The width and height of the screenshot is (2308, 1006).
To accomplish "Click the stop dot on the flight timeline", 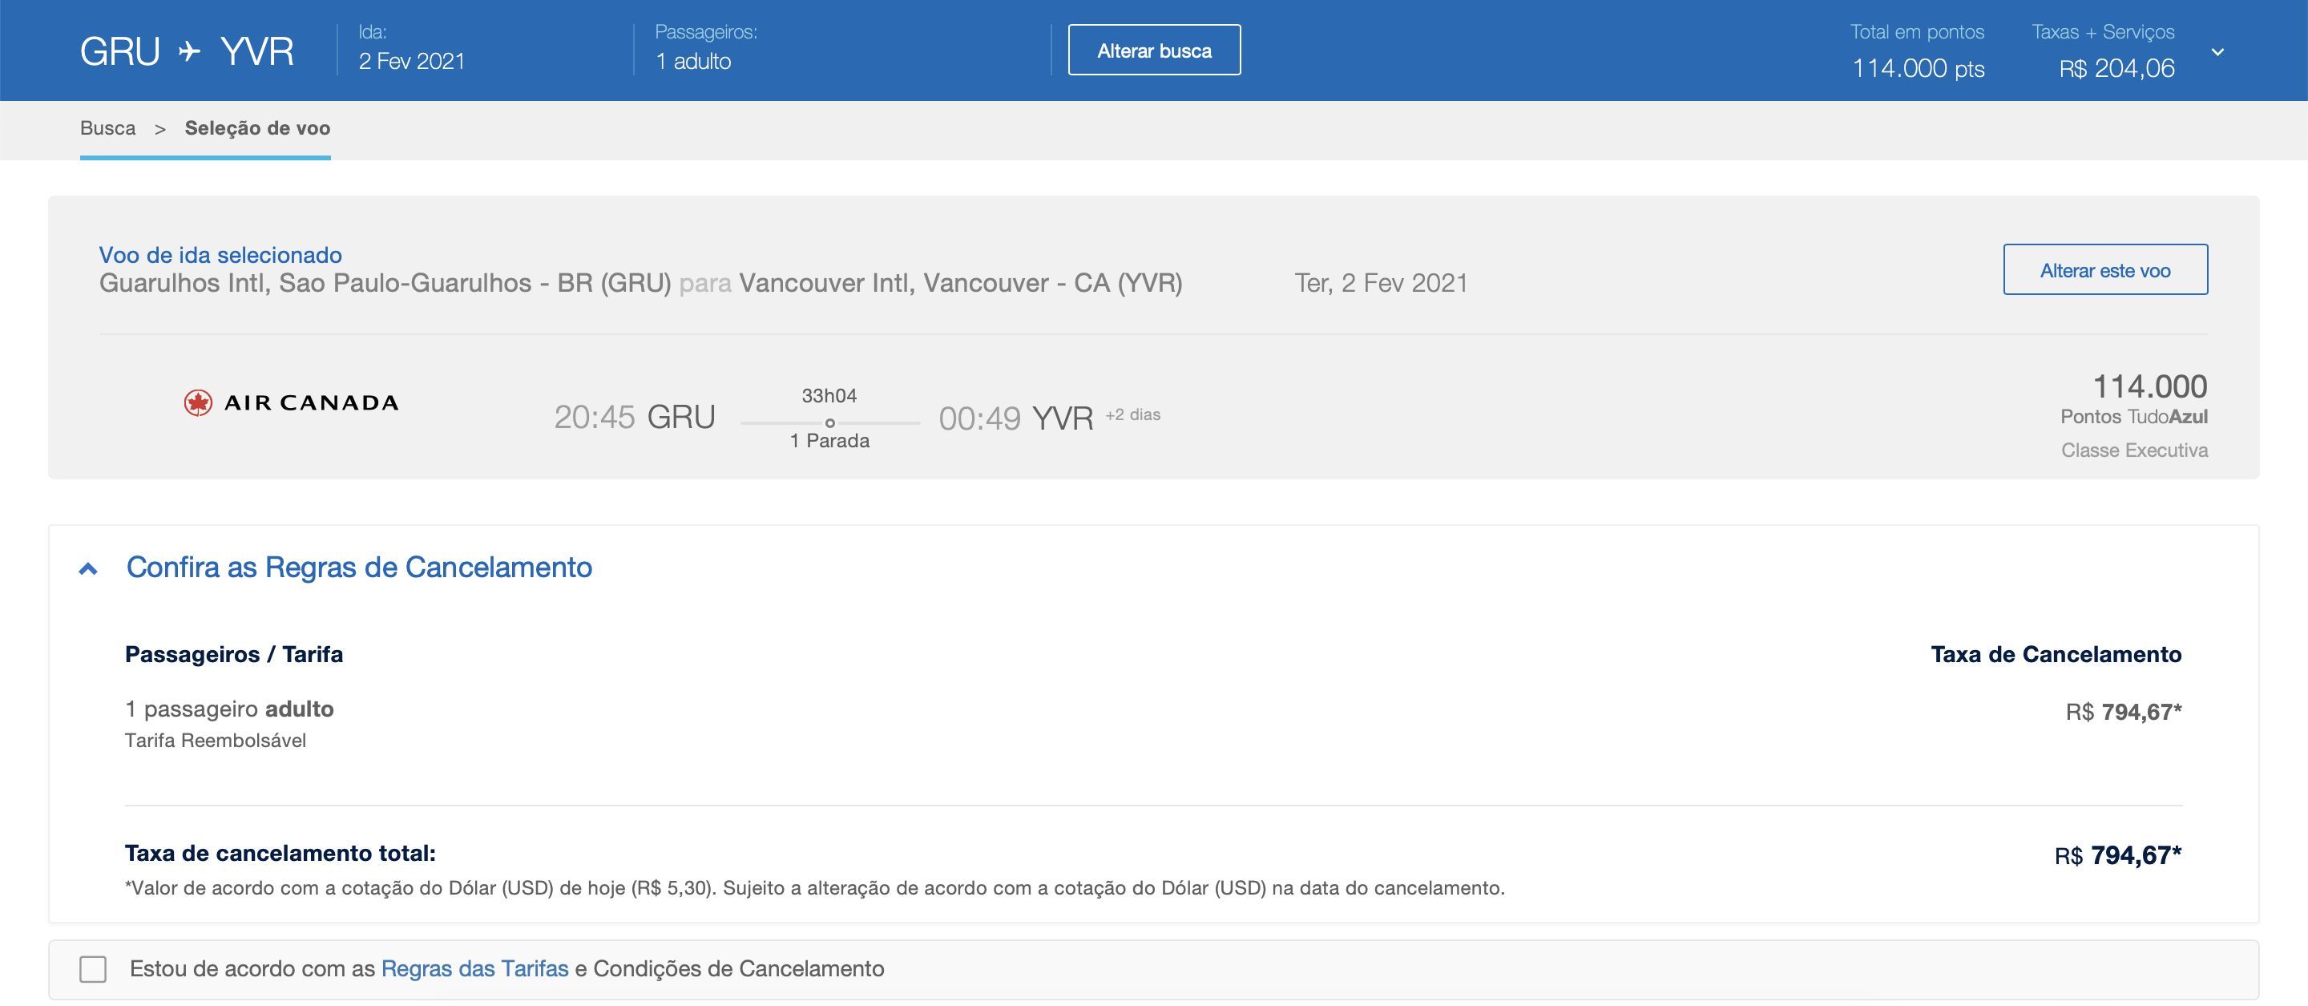I will [829, 422].
